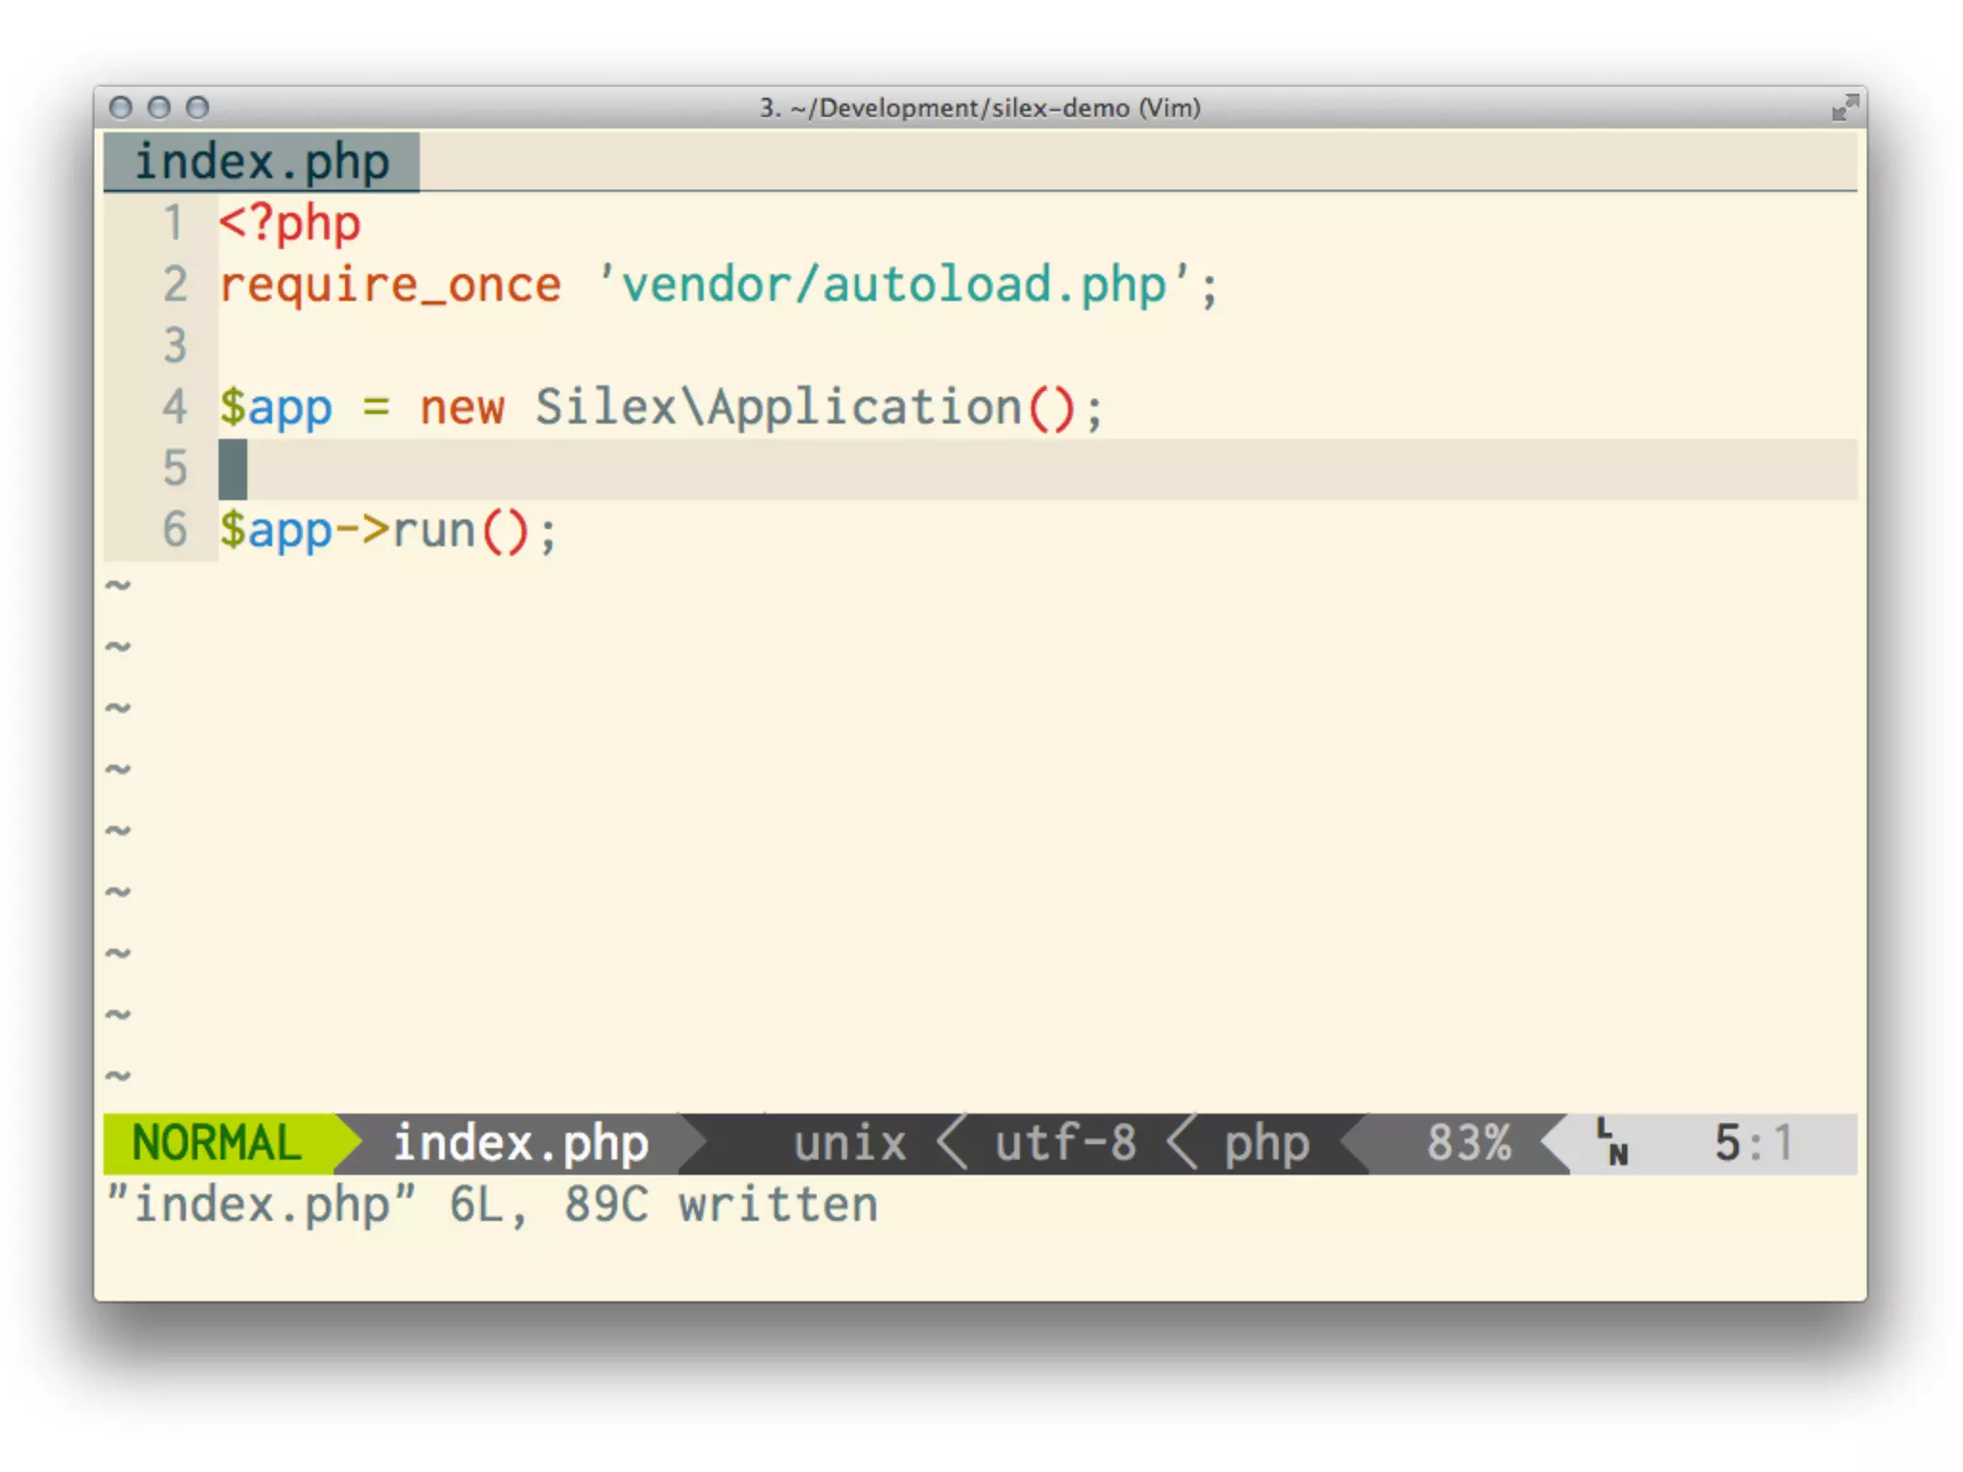Place cursor on the <?php opening tag

(289, 223)
